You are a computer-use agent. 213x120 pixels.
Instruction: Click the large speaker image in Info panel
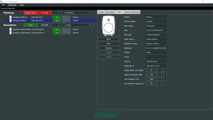[x=109, y=26]
